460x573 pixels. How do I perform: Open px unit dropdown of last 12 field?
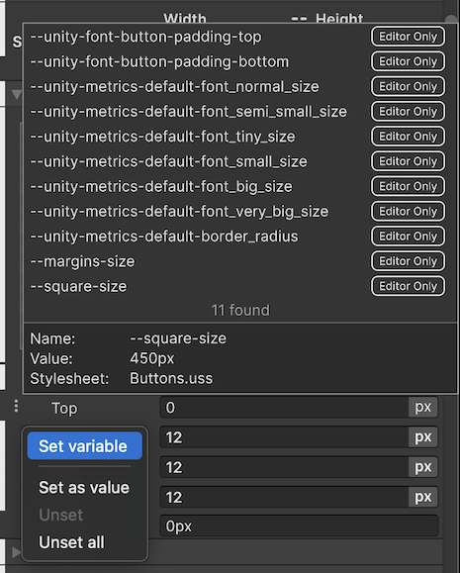click(x=423, y=497)
